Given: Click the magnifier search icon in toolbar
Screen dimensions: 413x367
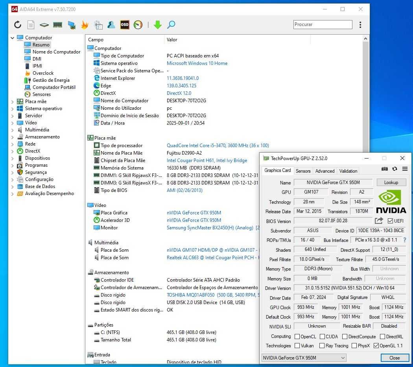Looking at the screenshot, I should tap(171, 25).
